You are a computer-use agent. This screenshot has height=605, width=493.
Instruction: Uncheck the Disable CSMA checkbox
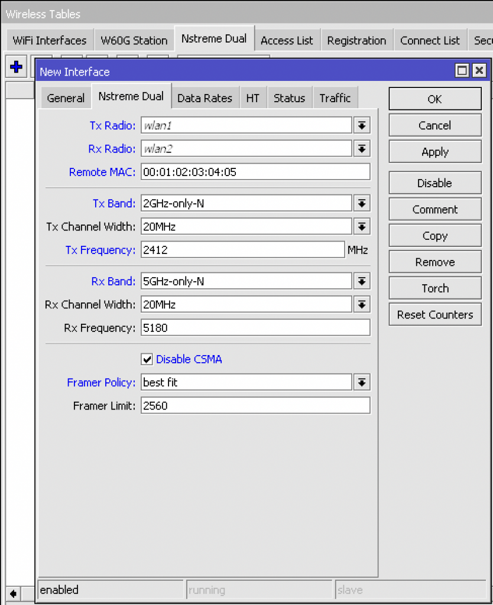[147, 359]
